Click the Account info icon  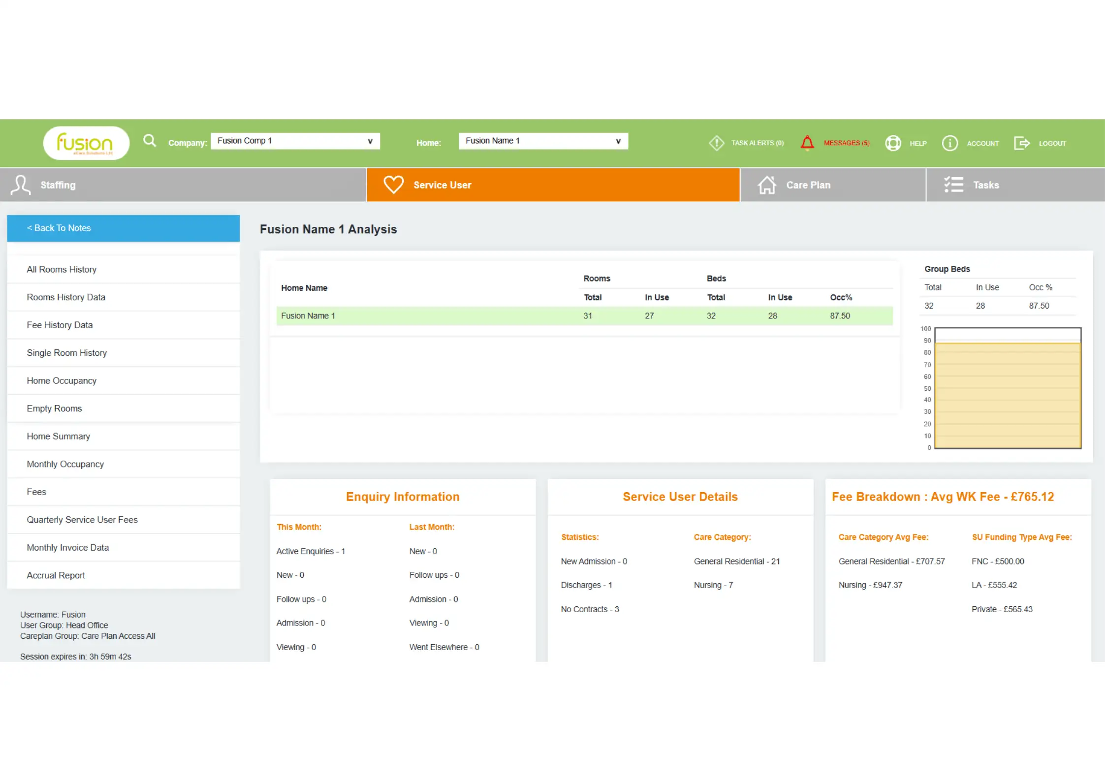tap(950, 143)
